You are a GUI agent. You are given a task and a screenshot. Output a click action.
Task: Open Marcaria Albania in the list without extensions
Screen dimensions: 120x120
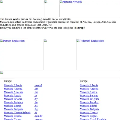pos(89,85)
